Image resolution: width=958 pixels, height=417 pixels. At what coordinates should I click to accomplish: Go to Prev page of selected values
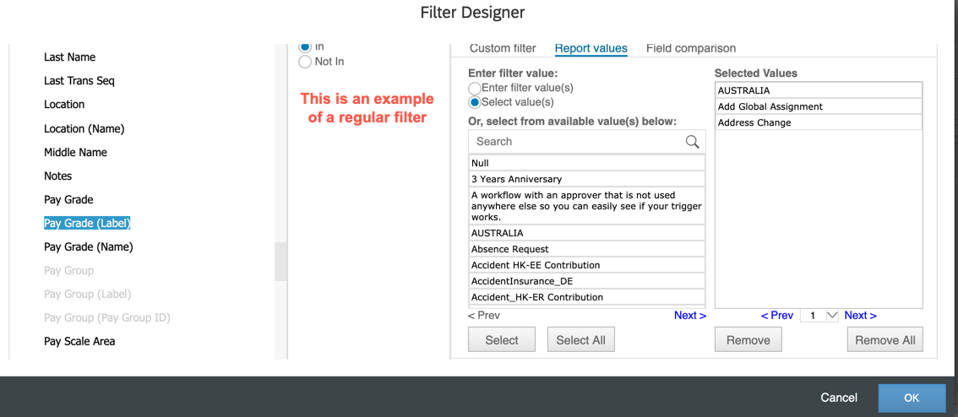click(x=777, y=316)
